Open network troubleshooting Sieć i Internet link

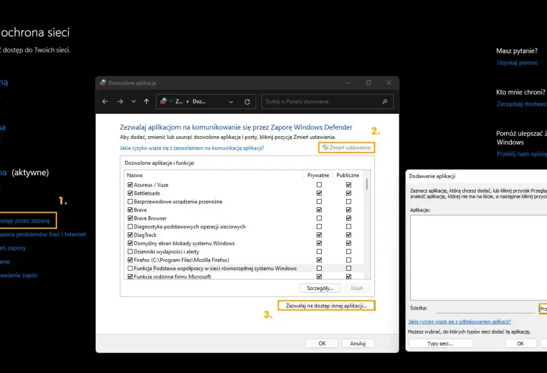(x=43, y=234)
